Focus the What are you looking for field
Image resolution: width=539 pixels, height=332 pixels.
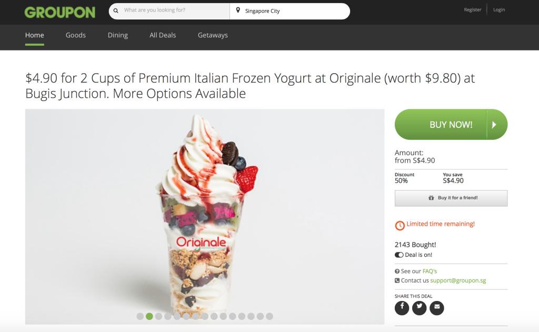(174, 11)
